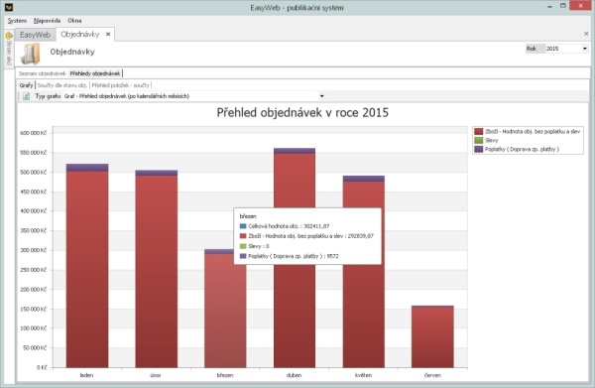This screenshot has width=595, height=388.
Task: Click the duben bar in the chart
Action: coord(295,258)
